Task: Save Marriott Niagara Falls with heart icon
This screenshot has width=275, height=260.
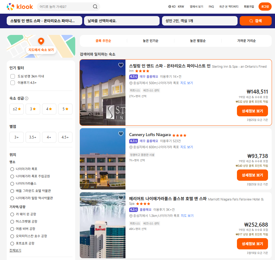Action: tap(121, 198)
